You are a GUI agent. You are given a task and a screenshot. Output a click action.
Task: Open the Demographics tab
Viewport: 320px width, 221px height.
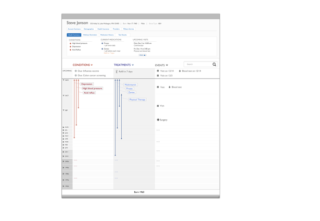(x=89, y=29)
